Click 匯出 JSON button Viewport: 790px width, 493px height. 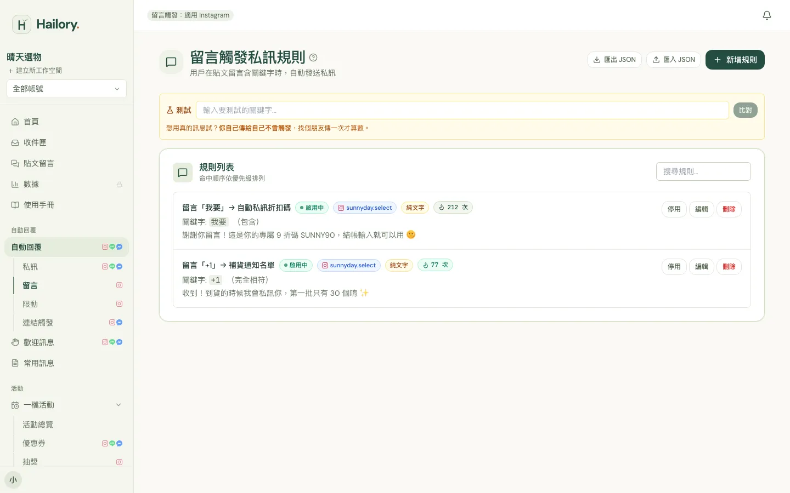click(614, 60)
